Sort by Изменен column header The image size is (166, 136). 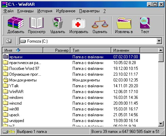(x=126, y=50)
